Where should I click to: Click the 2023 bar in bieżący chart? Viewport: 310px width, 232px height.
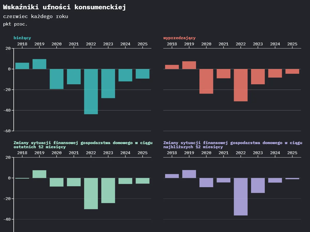(108, 84)
